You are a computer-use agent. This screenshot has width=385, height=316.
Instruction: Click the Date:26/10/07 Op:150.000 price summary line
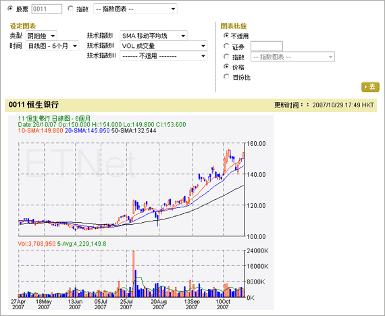102,124
